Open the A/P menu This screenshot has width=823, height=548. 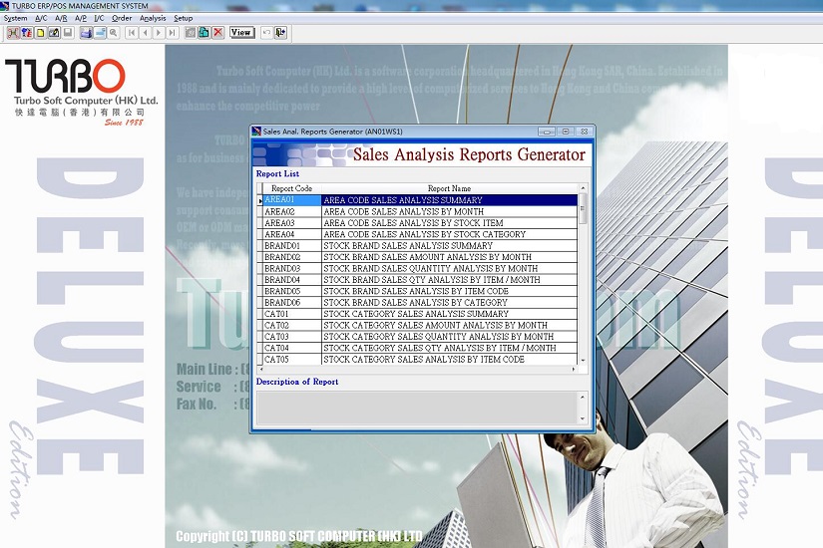(81, 18)
